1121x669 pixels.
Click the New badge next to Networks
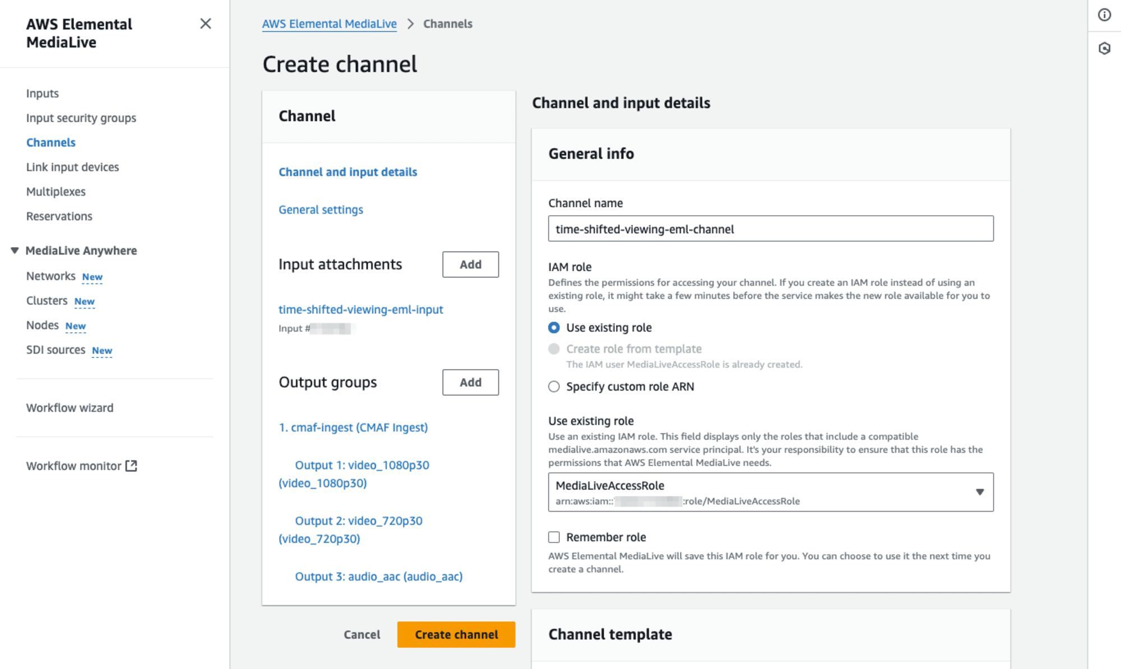click(92, 277)
